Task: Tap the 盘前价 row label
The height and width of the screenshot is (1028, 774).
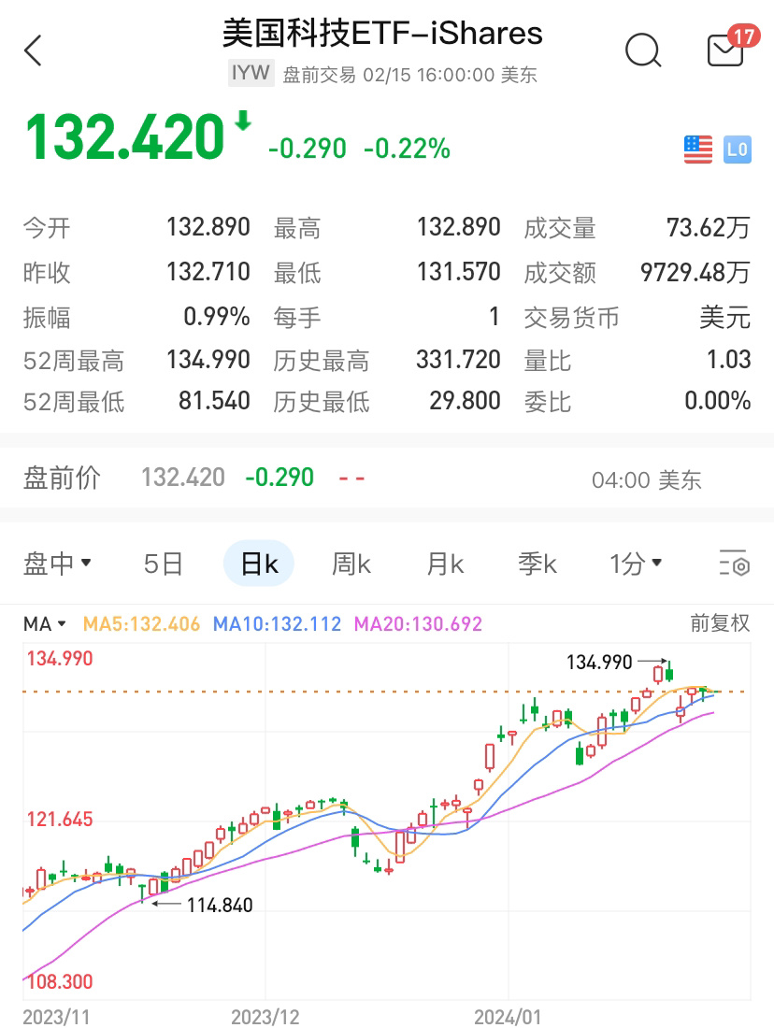Action: tap(62, 478)
